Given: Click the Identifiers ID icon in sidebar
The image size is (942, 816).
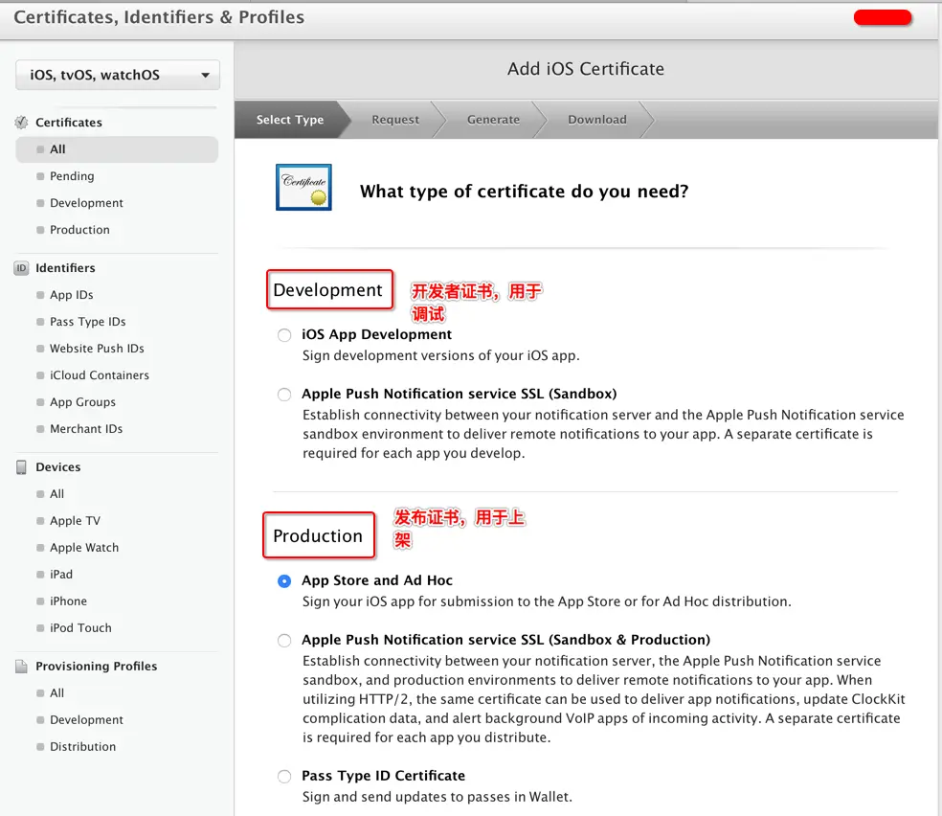Looking at the screenshot, I should 22,268.
